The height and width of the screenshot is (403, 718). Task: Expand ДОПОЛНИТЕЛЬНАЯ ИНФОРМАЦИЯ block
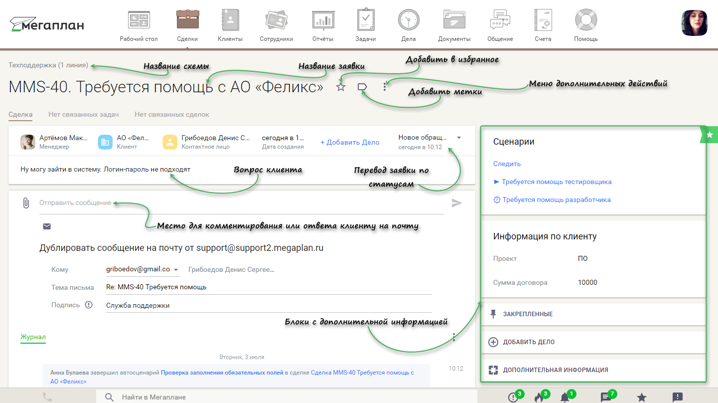(x=593, y=370)
